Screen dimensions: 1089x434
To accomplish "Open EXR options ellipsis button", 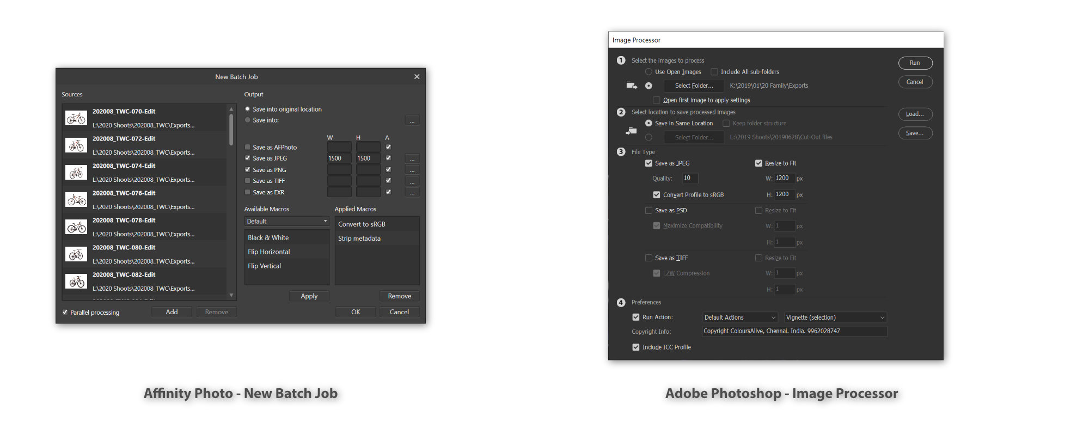I will point(412,192).
